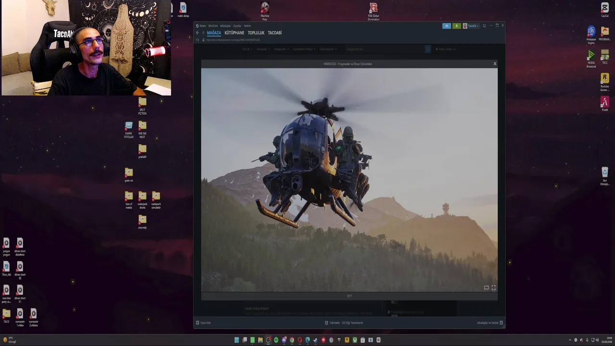The image size is (615, 346).
Task: Open the Machine Party desktop shortcut
Action: 265,12
